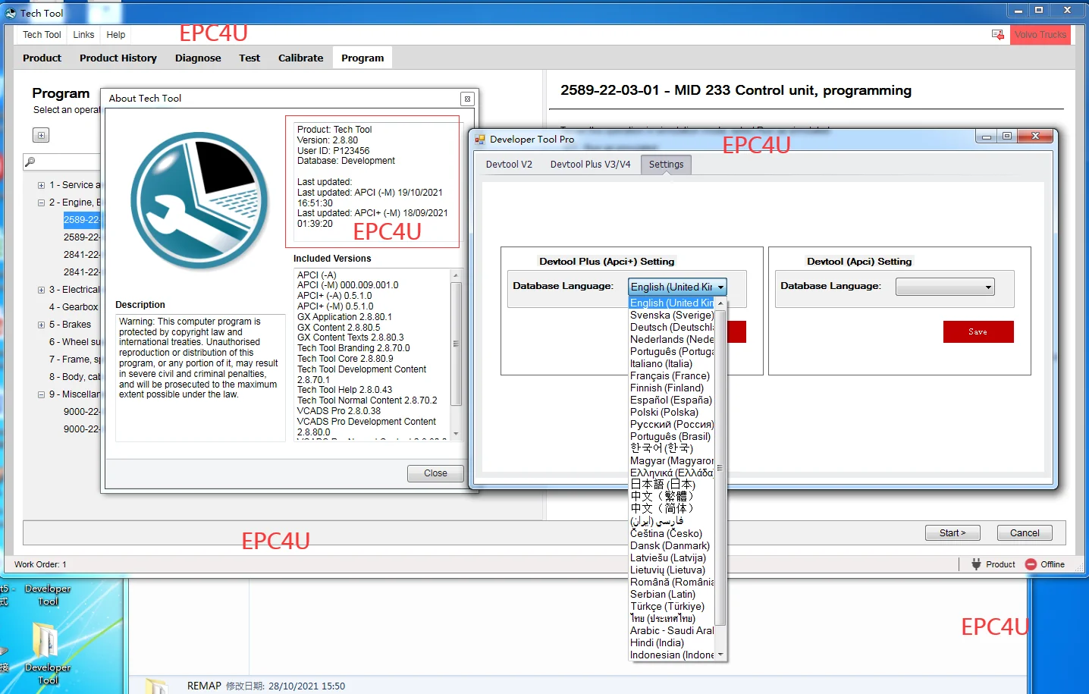Select the Settings tab in Developer Tool Pro
Screen dimensions: 1089x694
[x=666, y=165]
